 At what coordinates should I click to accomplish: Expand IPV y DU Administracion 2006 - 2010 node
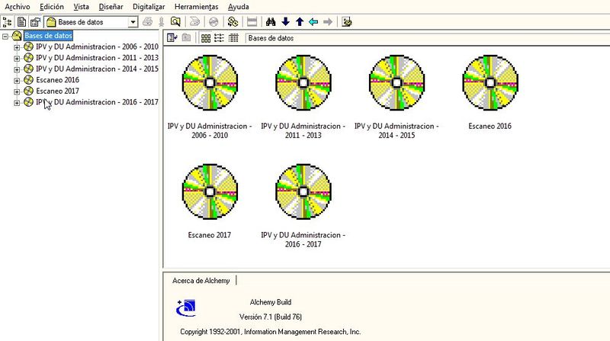pyautogui.click(x=16, y=47)
